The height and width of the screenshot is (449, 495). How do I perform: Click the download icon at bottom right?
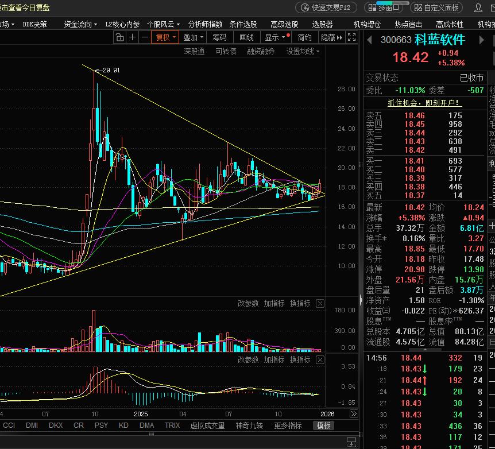(351, 442)
